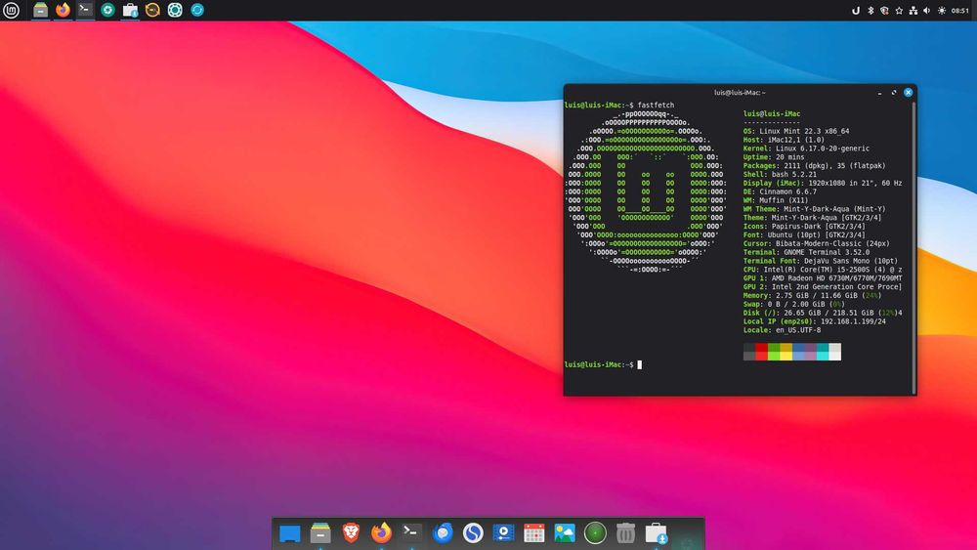The width and height of the screenshot is (977, 550).
Task: Click the green aperture icon in panel
Action: tap(107, 10)
